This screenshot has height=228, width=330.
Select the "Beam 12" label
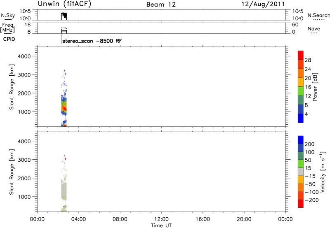point(161,5)
